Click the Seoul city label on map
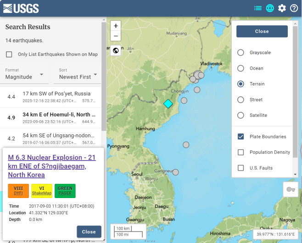The width and height of the screenshot is (302, 243). (137, 174)
